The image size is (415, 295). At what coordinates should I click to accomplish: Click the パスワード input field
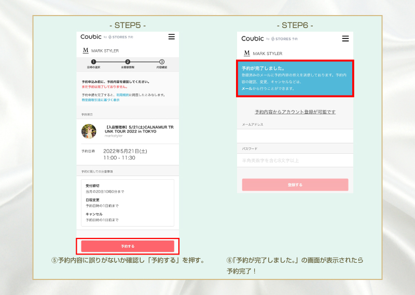[x=295, y=160]
